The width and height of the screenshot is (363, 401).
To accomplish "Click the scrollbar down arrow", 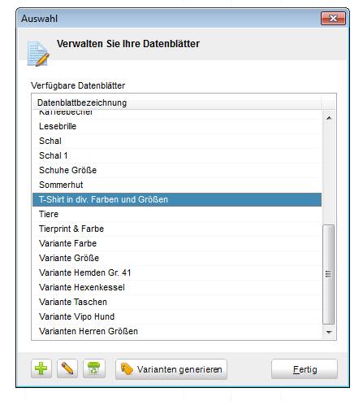I will click(x=329, y=332).
